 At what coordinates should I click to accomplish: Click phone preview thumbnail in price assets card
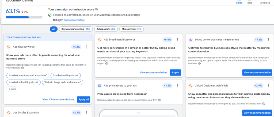pyautogui.click(x=139, y=113)
